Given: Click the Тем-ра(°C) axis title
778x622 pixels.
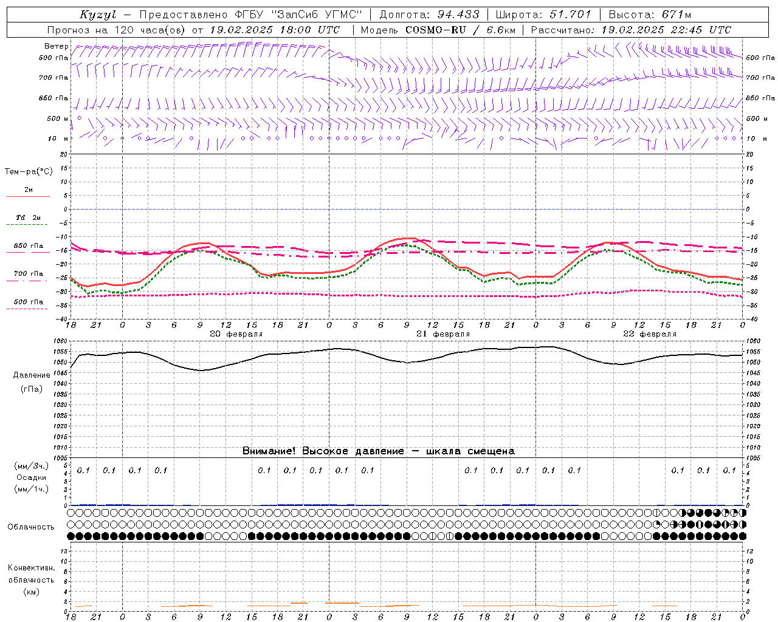Looking at the screenshot, I should point(29,171).
